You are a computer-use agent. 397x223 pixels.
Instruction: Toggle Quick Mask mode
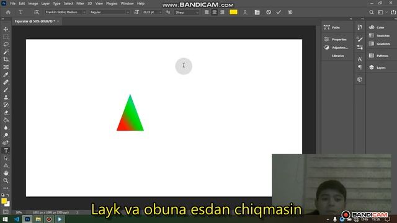pyautogui.click(x=6, y=212)
